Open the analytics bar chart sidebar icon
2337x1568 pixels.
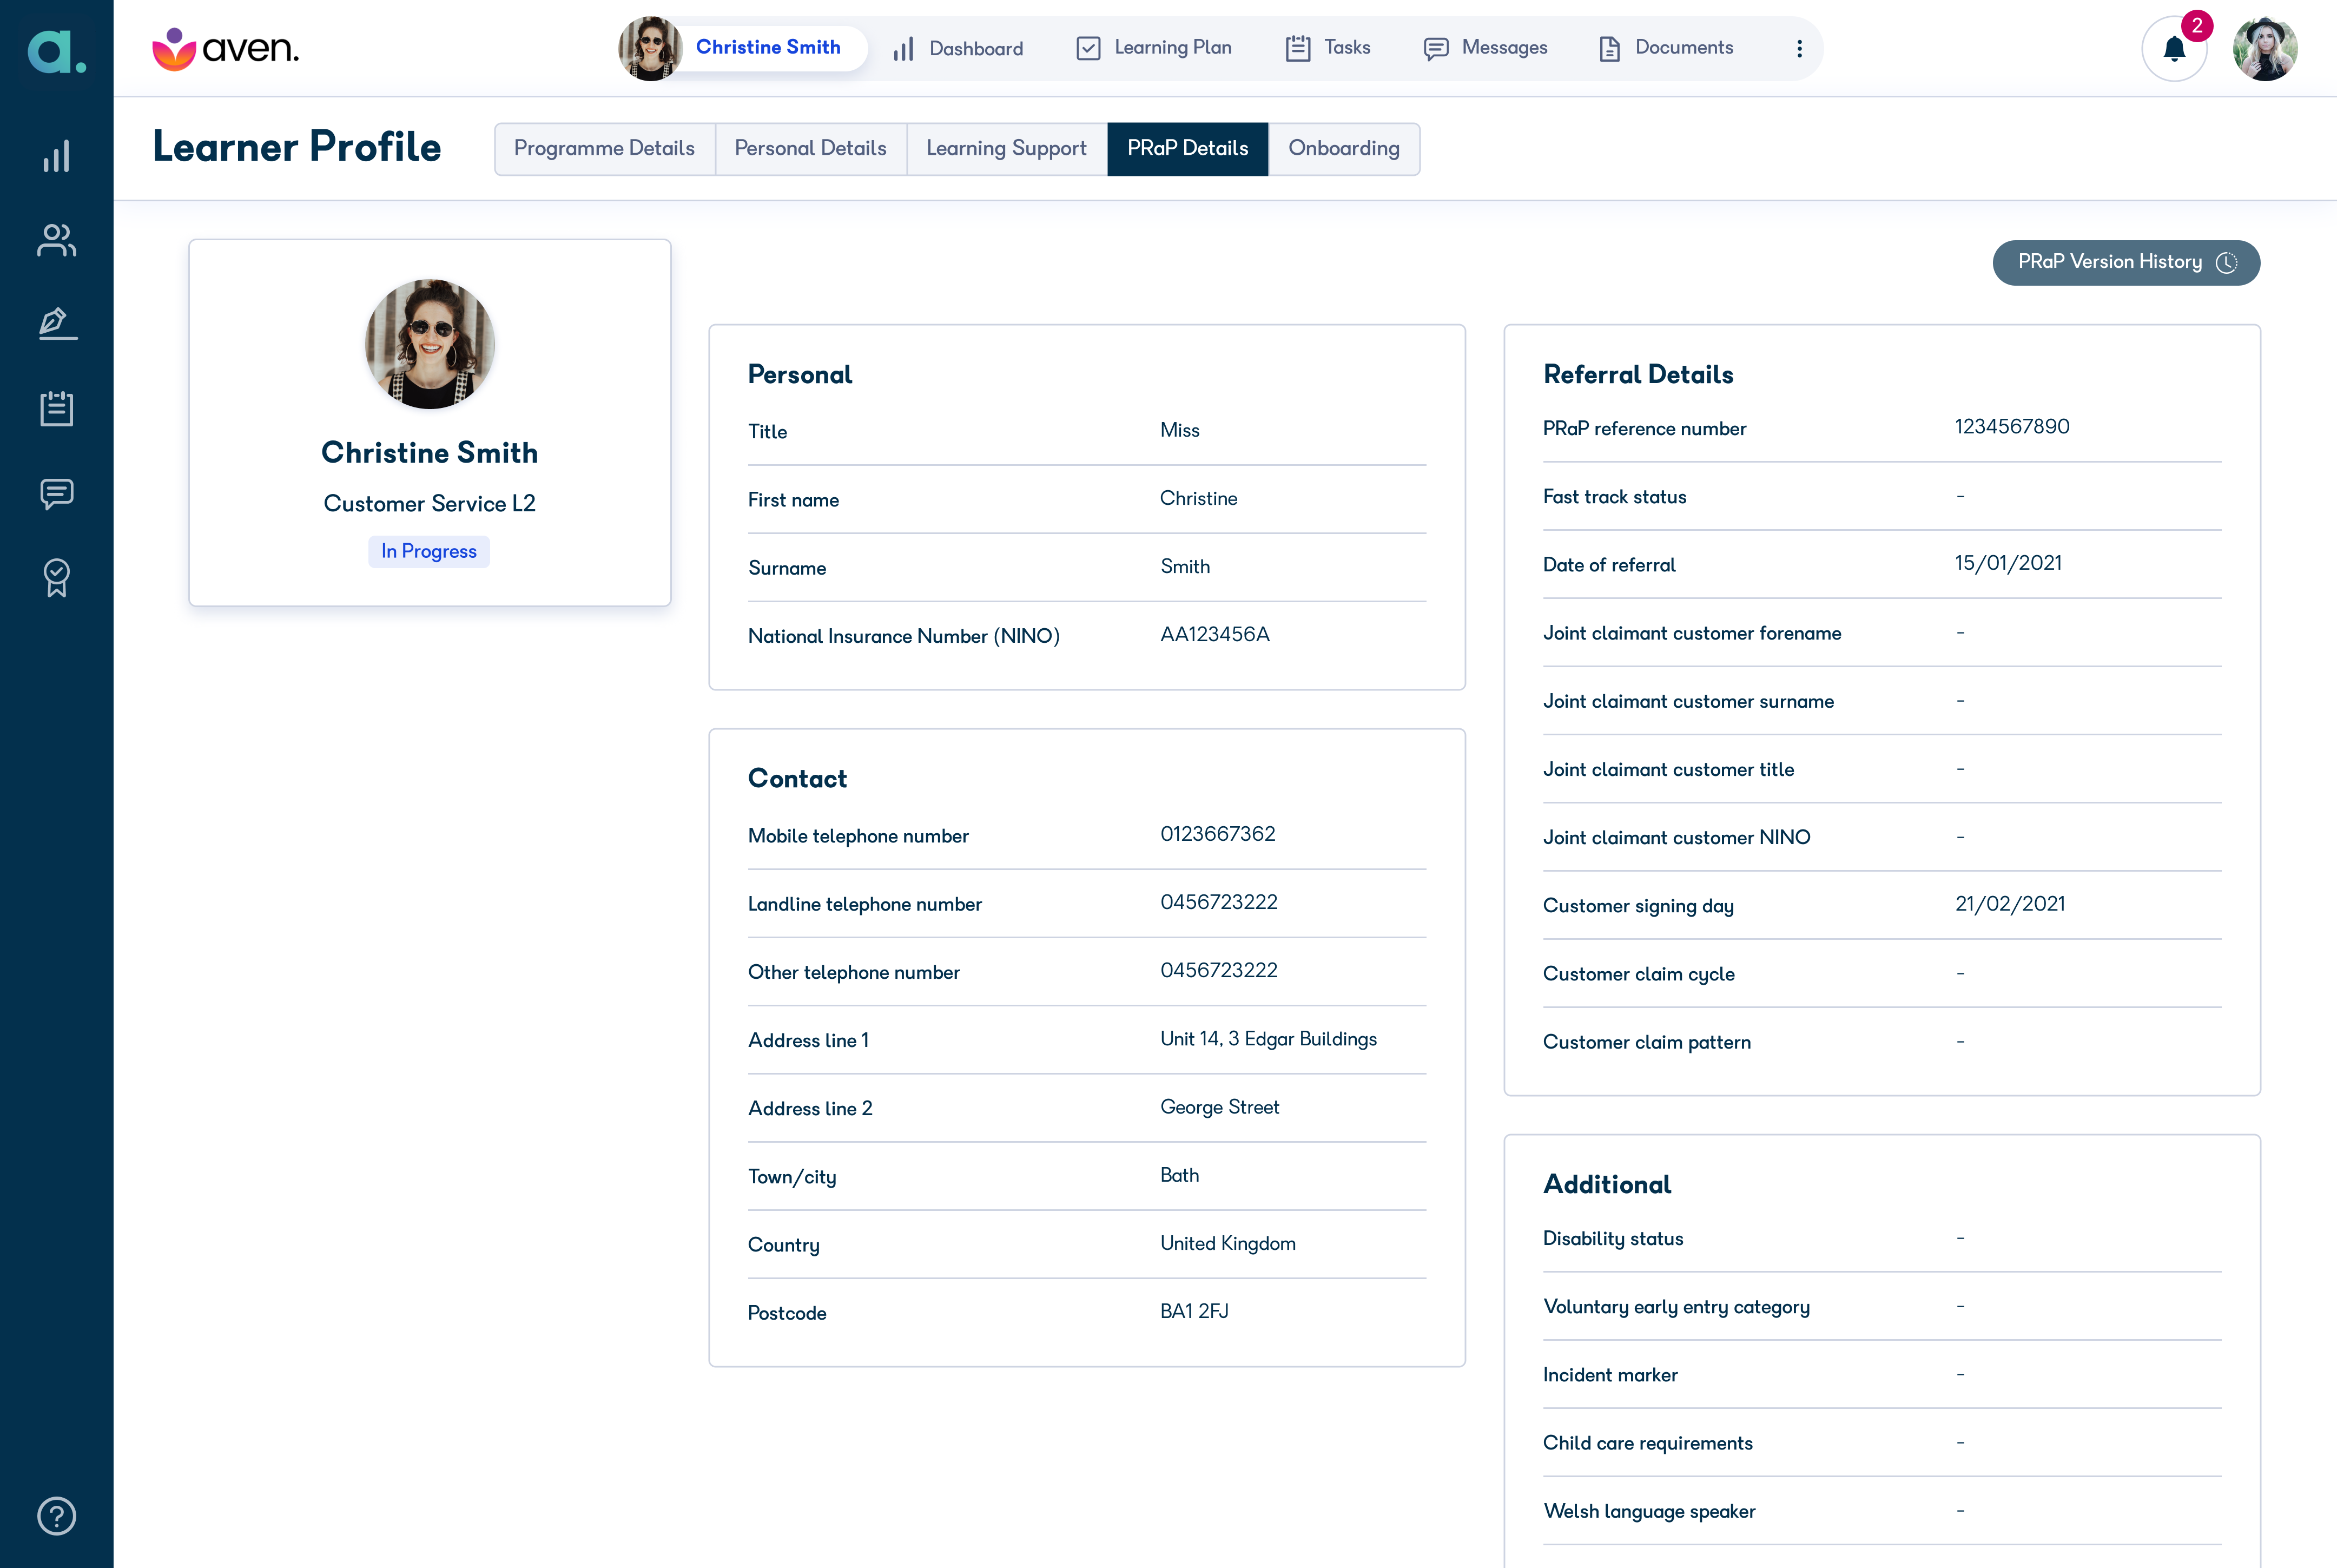click(57, 156)
